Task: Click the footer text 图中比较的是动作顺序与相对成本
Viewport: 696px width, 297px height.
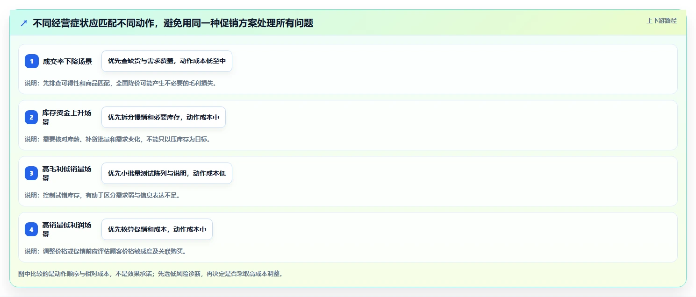Action: tap(150, 274)
